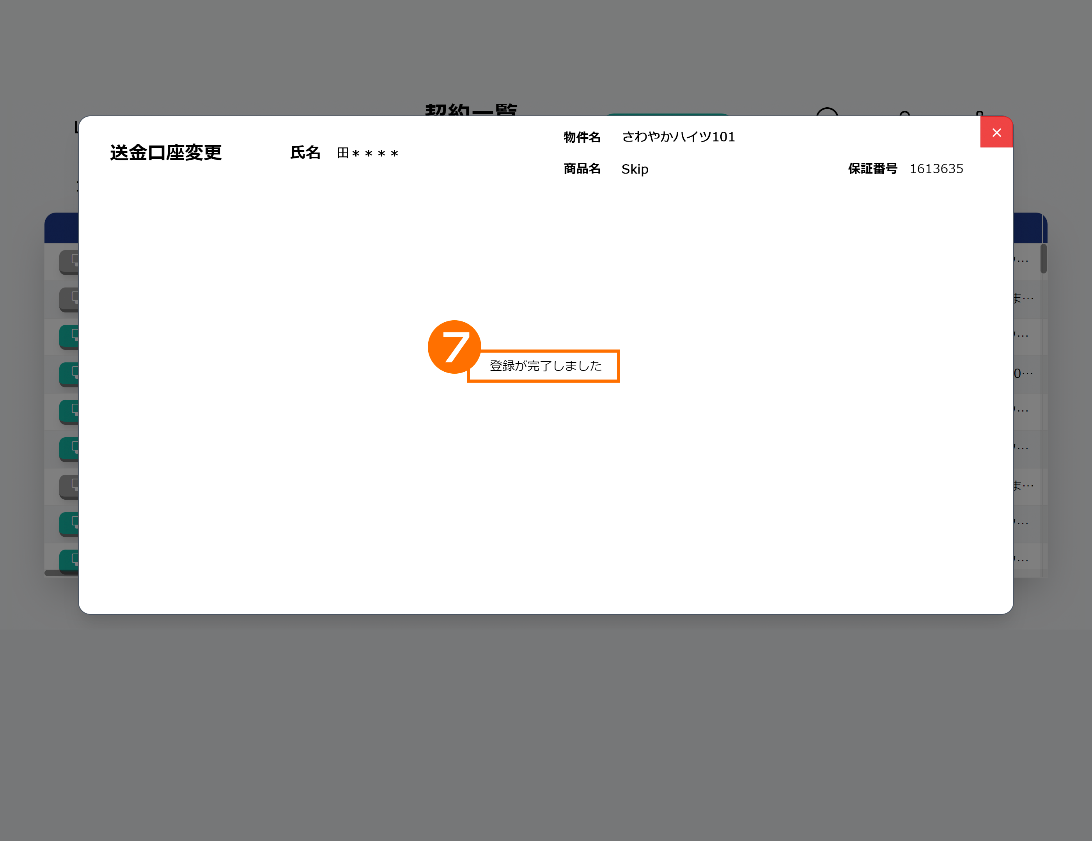
Task: Close the 送金口座変更 dialog with red X
Action: tap(996, 133)
